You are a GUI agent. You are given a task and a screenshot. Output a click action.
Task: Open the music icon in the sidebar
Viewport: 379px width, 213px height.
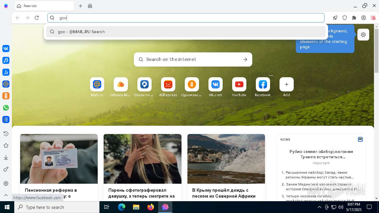click(x=6, y=60)
